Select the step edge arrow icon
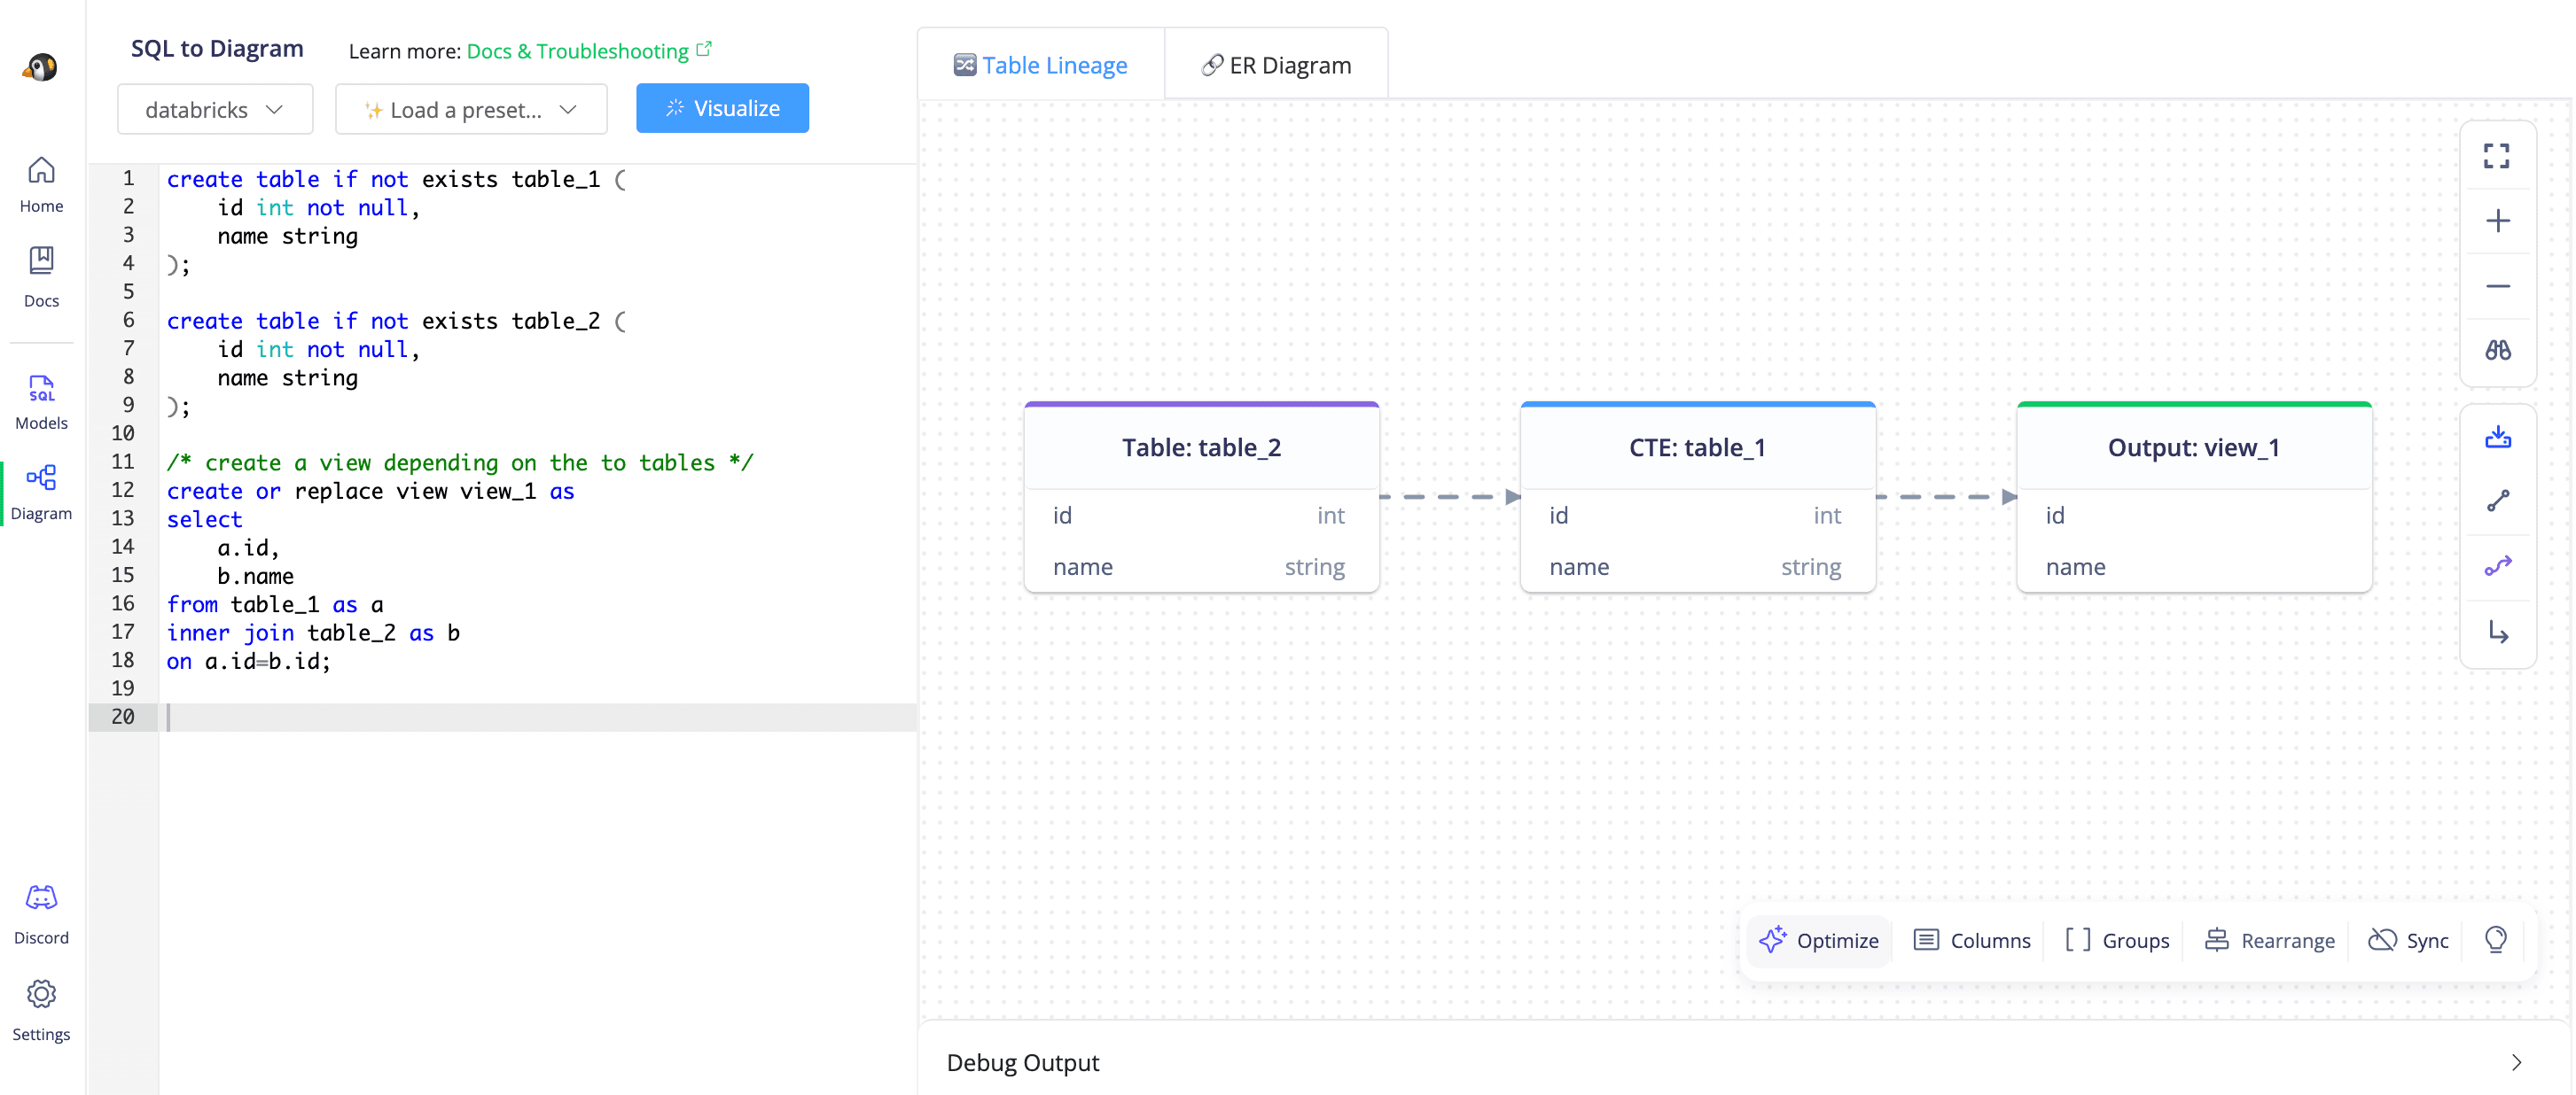2576x1095 pixels. click(x=2497, y=632)
